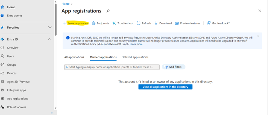Click the Preview features icon
Viewport: 268px width, 115px height.
click(177, 23)
